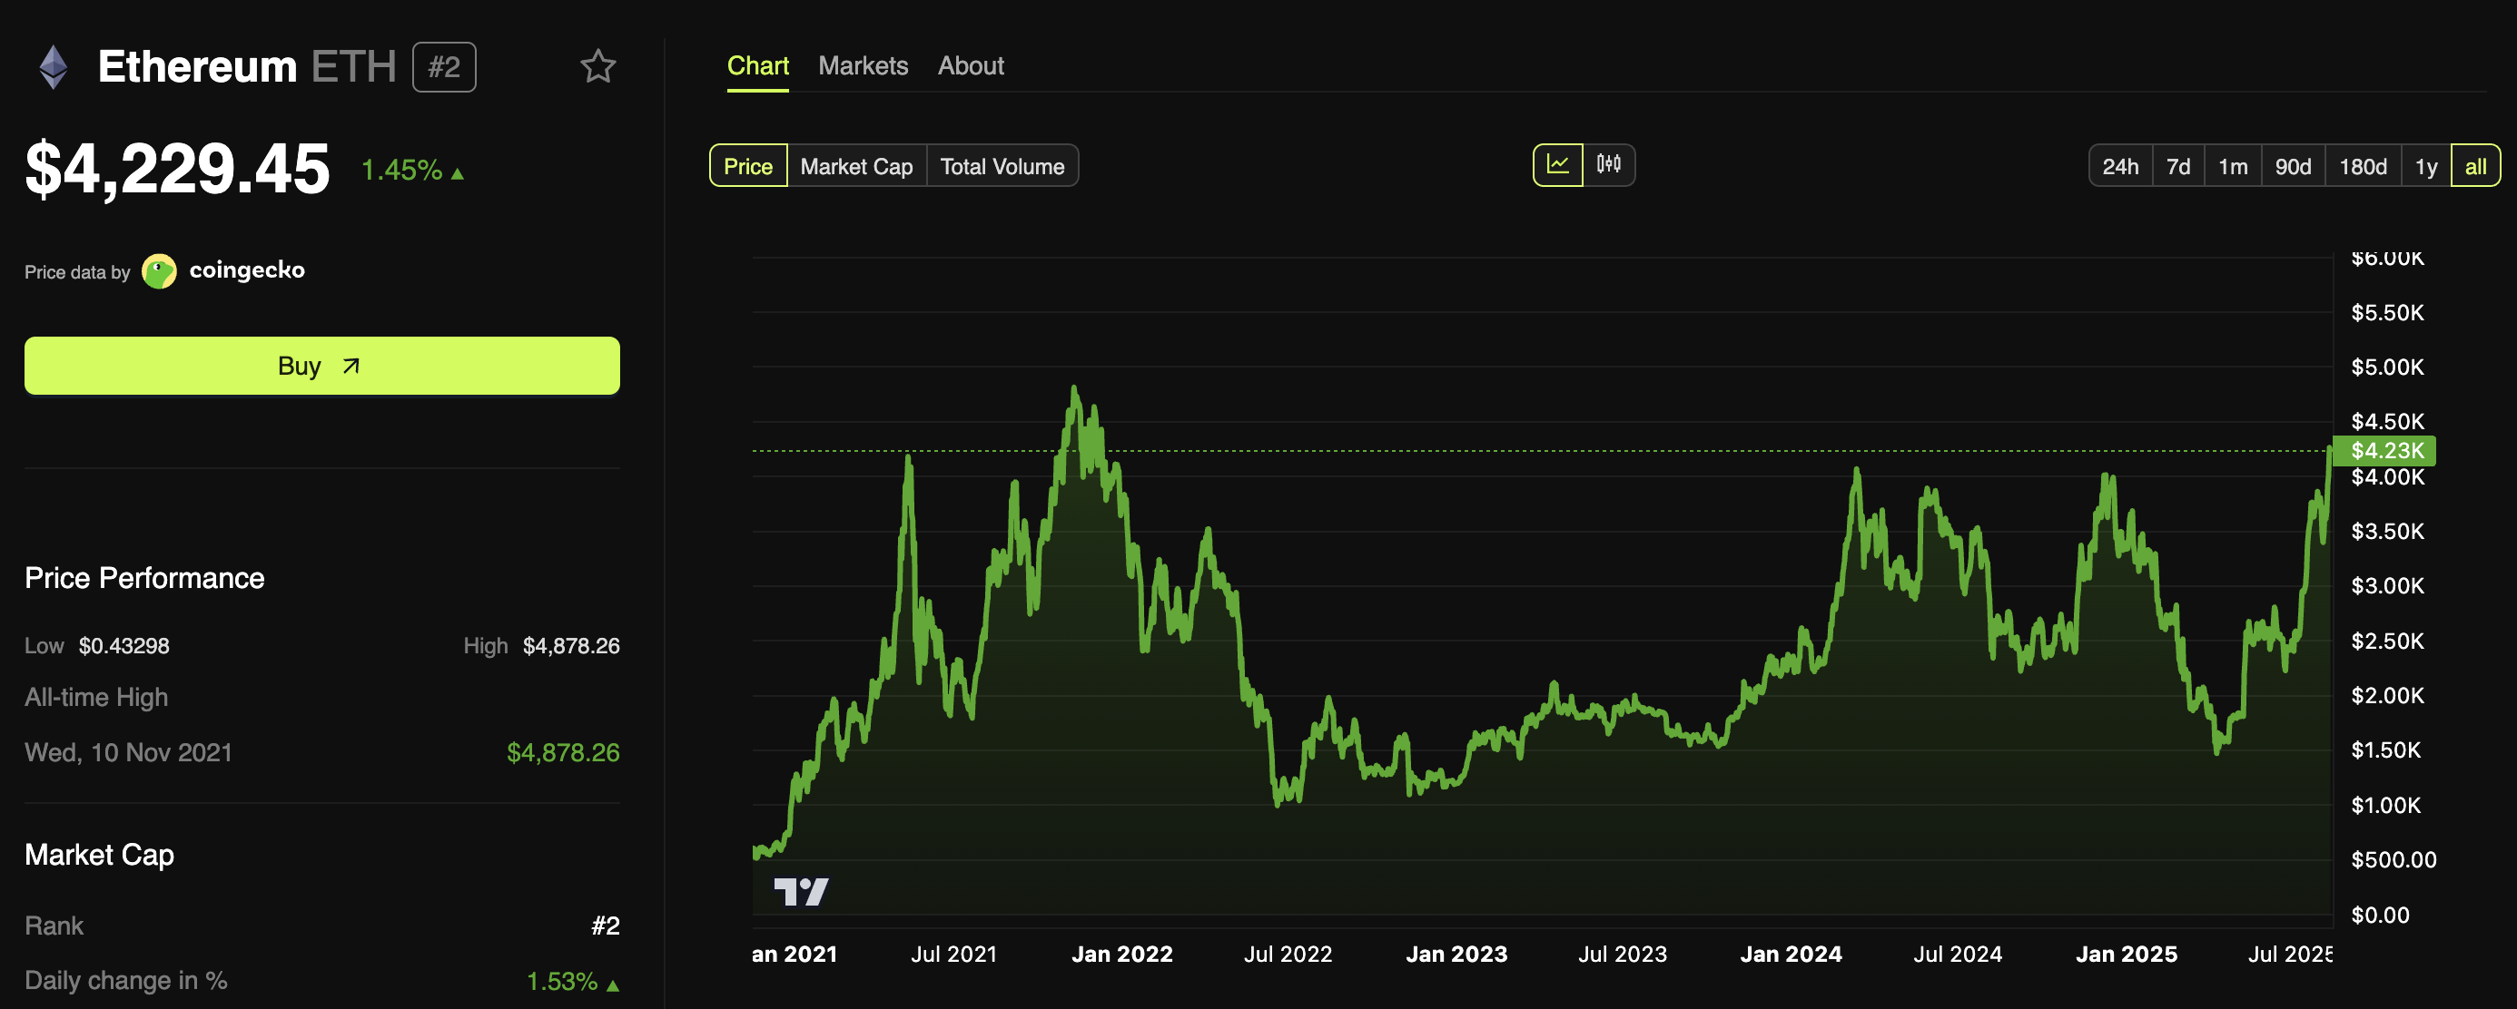The width and height of the screenshot is (2517, 1009).
Task: Set chart range to 7d
Action: pos(2178,166)
